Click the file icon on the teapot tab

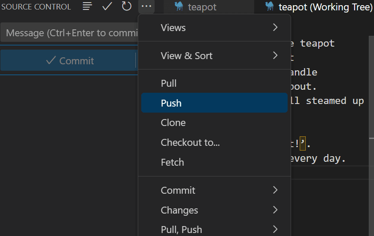click(x=179, y=6)
